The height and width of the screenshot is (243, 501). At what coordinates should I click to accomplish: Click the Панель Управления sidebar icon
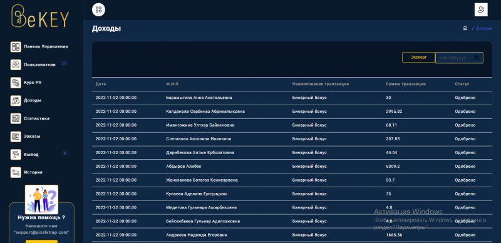point(16,47)
